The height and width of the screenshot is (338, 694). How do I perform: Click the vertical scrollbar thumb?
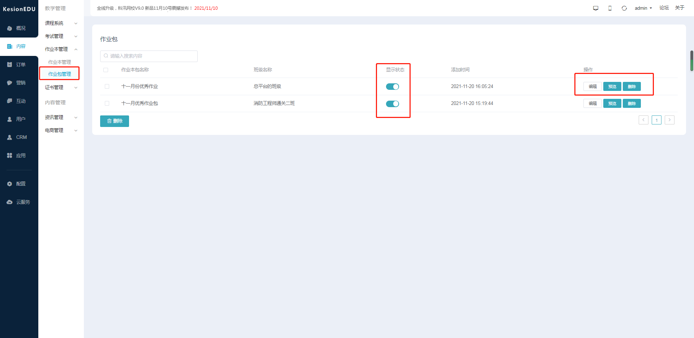click(x=692, y=61)
